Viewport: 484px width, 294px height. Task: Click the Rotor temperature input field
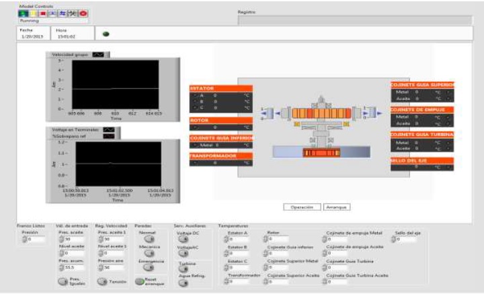278,240
